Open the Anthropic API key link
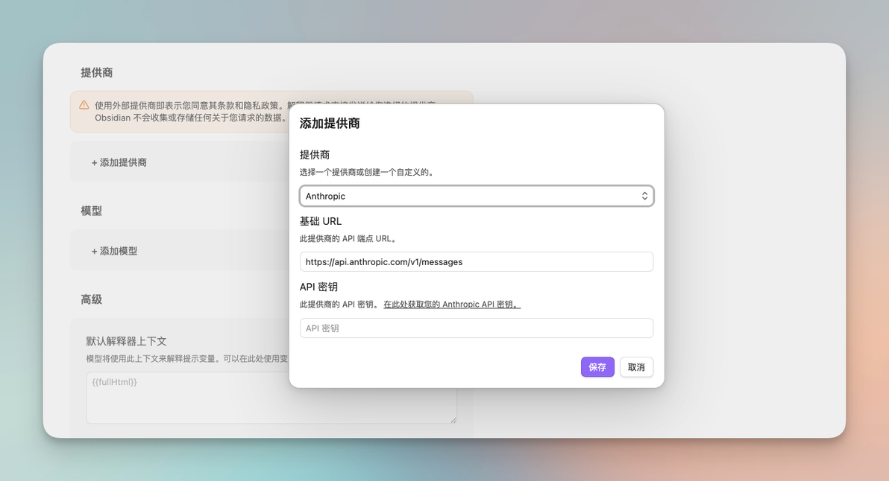This screenshot has height=481, width=889. pyautogui.click(x=452, y=305)
